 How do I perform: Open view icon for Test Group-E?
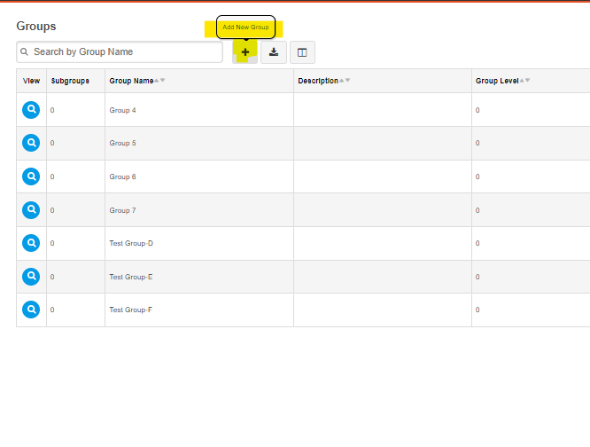tap(31, 277)
